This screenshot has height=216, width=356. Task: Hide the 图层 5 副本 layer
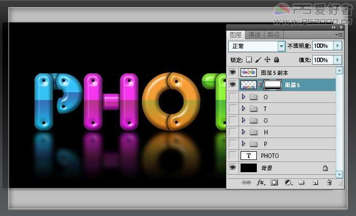(233, 72)
